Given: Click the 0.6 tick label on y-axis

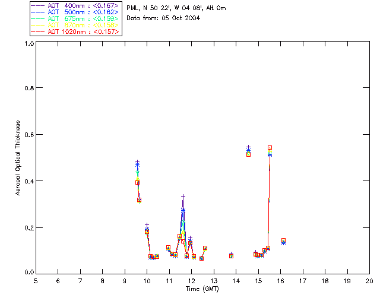Looking at the screenshot, I should pos(28,135).
